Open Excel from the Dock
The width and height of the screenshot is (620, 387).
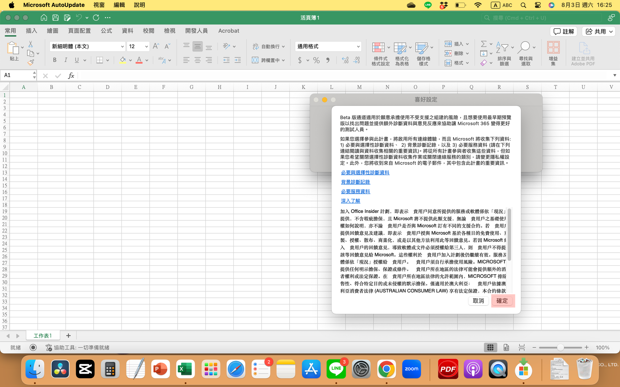point(185,369)
